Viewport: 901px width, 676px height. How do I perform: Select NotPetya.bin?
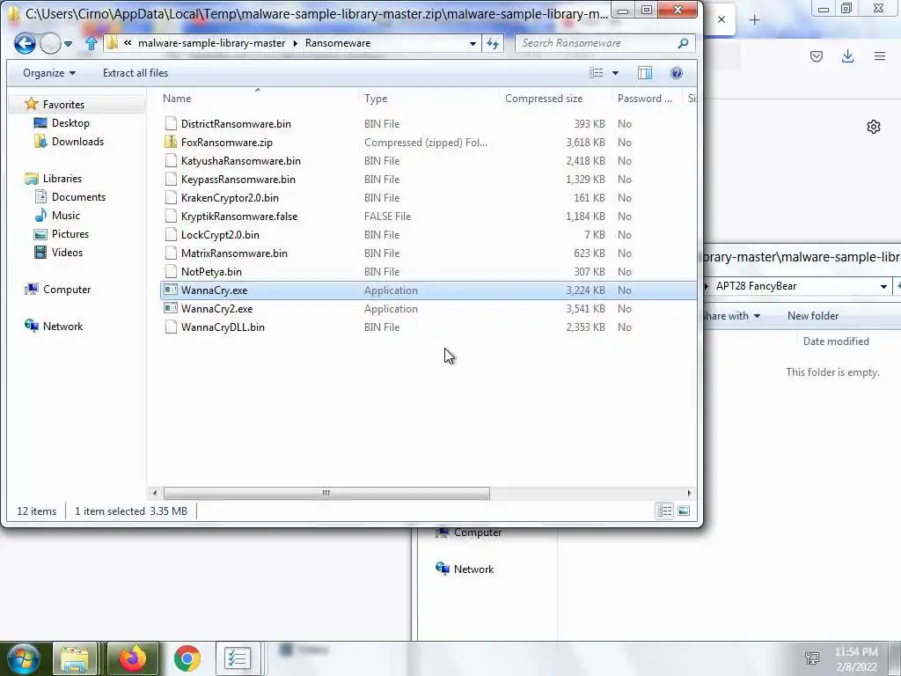pyautogui.click(x=211, y=271)
